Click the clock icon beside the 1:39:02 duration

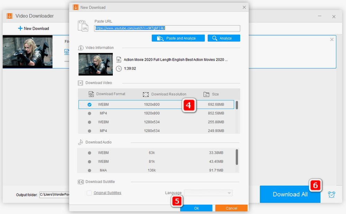tap(119, 68)
